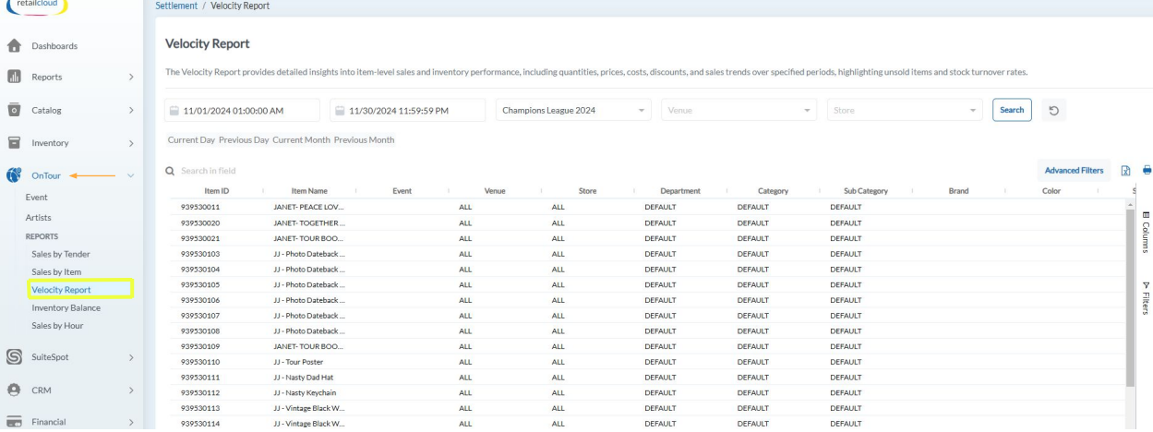This screenshot has height=432, width=1153.
Task: Expand the Catalog menu chevron
Action: (131, 111)
